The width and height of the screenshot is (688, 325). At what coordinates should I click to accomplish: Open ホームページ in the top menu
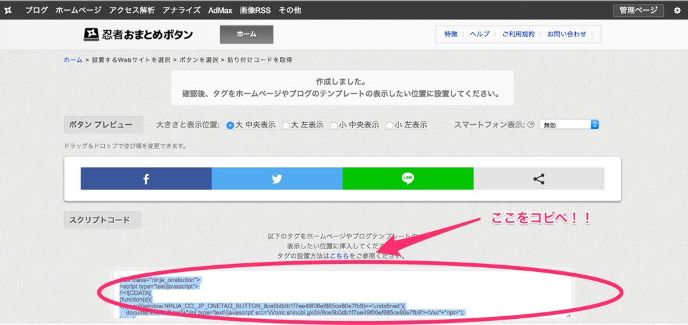point(79,11)
